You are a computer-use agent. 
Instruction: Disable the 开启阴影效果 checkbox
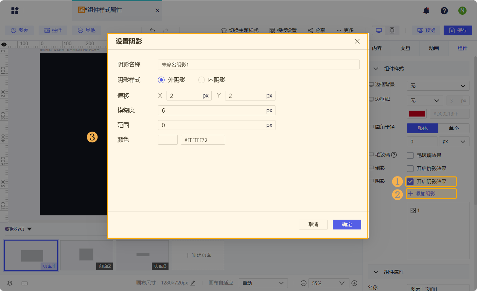coord(410,181)
